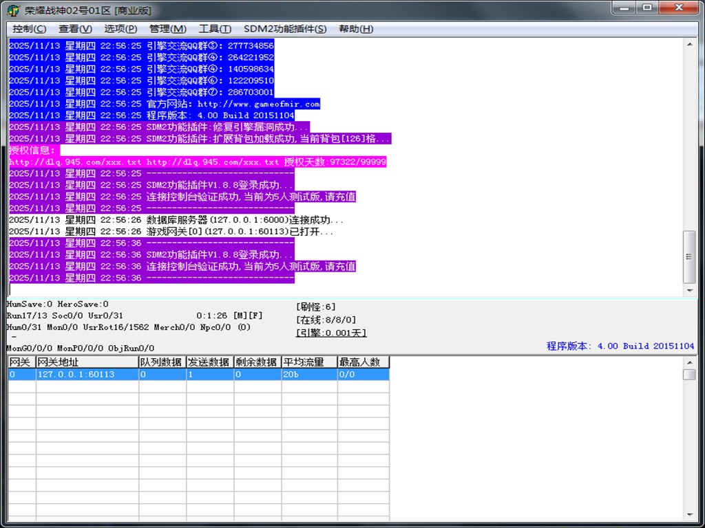Click the 队列数据 column header
This screenshot has width=705, height=528.
[x=162, y=362]
